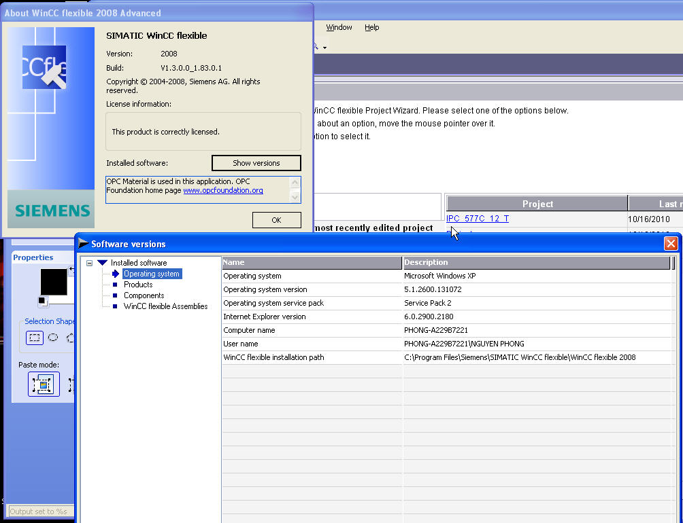Click the blue triangle beside Installed software
Screen dimensions: 683x523
click(x=102, y=263)
